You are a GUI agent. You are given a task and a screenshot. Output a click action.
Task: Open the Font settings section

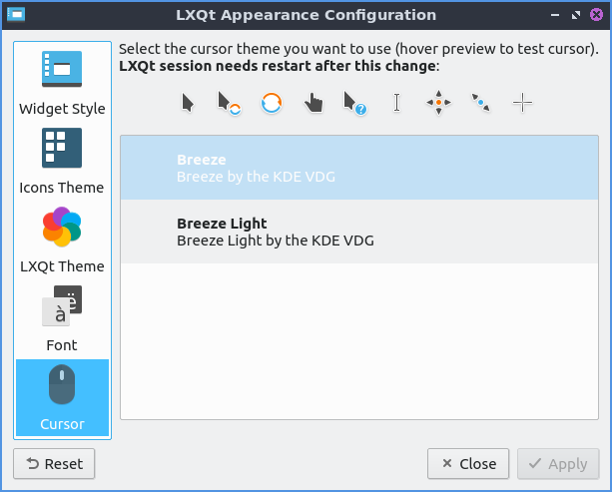coord(62,319)
